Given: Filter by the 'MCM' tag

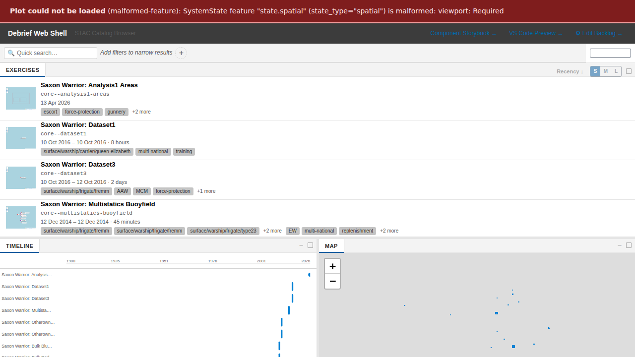Looking at the screenshot, I should (x=142, y=191).
